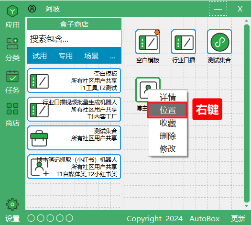
Task: Click the 更新 update link
Action: (x=238, y=219)
